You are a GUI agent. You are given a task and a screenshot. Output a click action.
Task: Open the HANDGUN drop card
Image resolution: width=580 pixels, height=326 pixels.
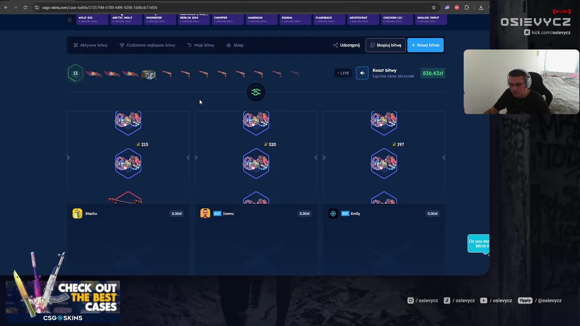point(261,19)
